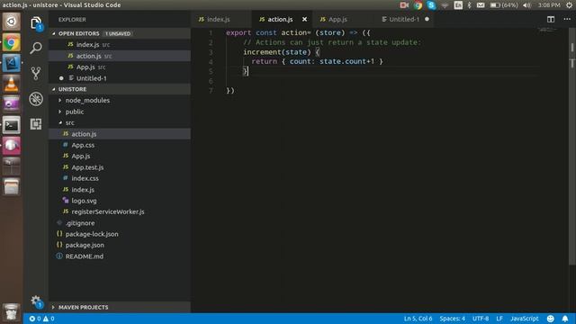The width and height of the screenshot is (576, 324).
Task: Open Visual Studio Code dock icon
Action: [x=12, y=63]
